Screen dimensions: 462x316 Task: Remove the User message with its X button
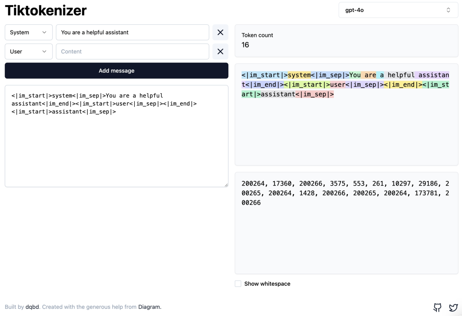220,52
